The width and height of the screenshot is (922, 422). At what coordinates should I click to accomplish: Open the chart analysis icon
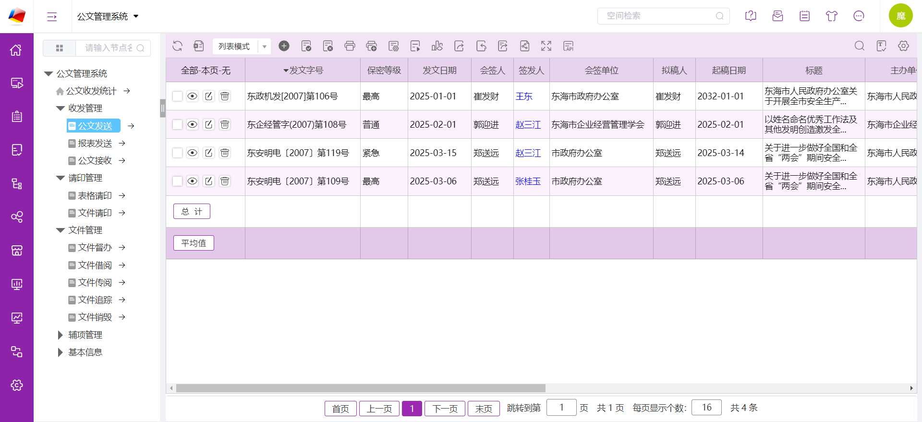(437, 46)
